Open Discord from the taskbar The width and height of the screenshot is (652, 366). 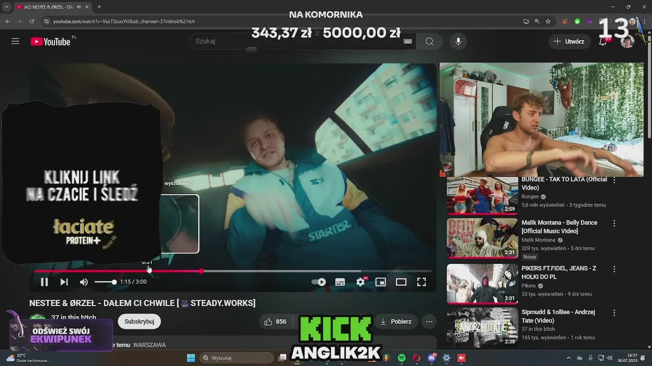(432, 358)
